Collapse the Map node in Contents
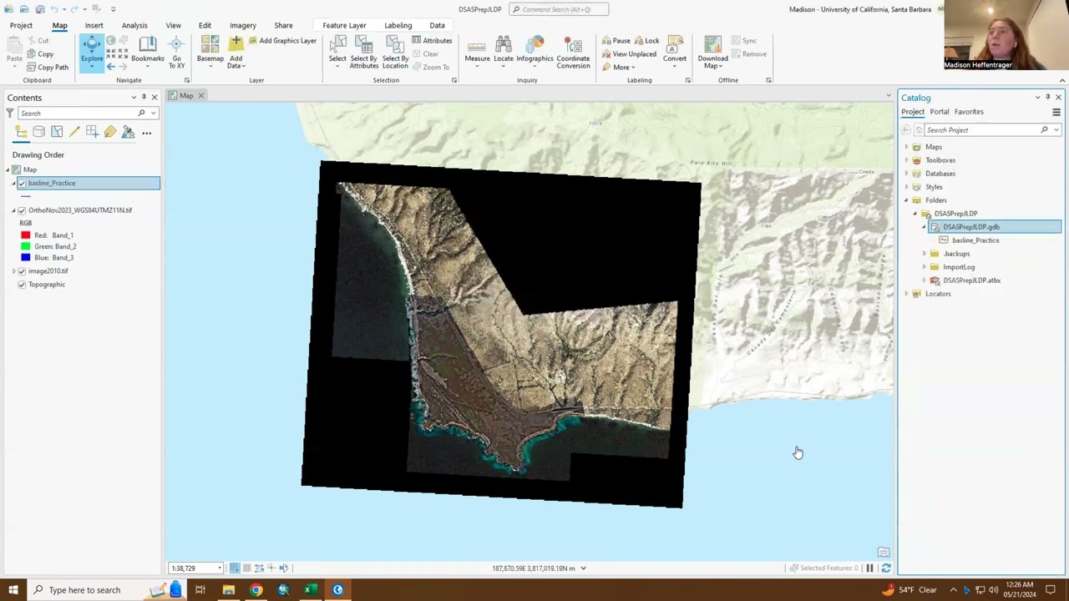The width and height of the screenshot is (1069, 601). (x=8, y=169)
